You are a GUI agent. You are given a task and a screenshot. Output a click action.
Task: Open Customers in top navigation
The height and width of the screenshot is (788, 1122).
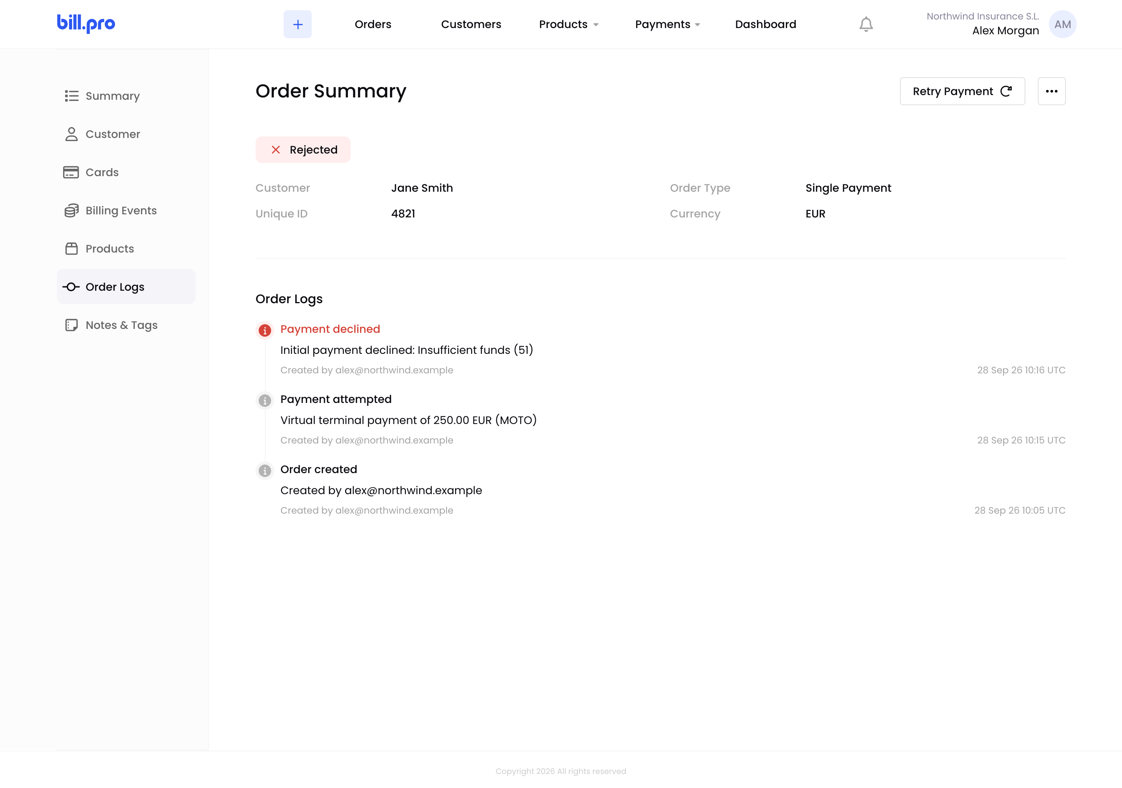[471, 24]
